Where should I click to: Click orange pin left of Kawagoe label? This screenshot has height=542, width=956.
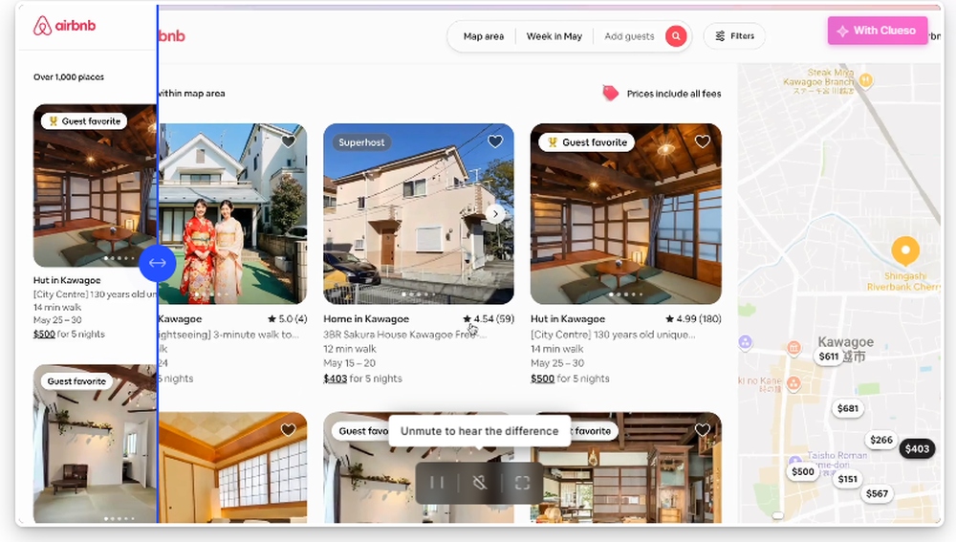(793, 348)
